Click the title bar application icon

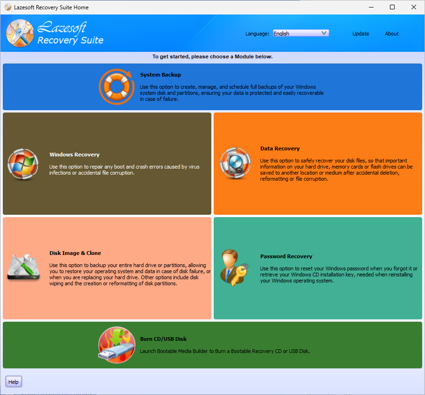tap(7, 7)
